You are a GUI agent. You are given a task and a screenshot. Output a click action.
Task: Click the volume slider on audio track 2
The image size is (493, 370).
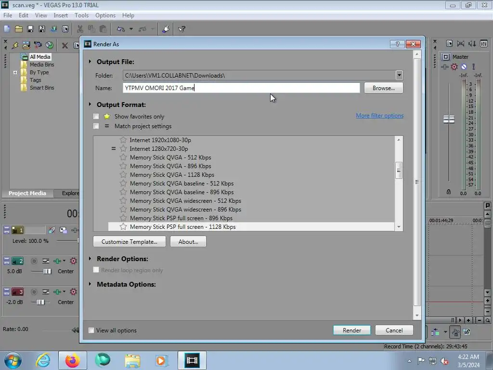[x=47, y=271]
